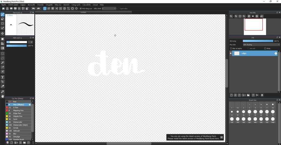Add a new layer folder

tap(248, 95)
